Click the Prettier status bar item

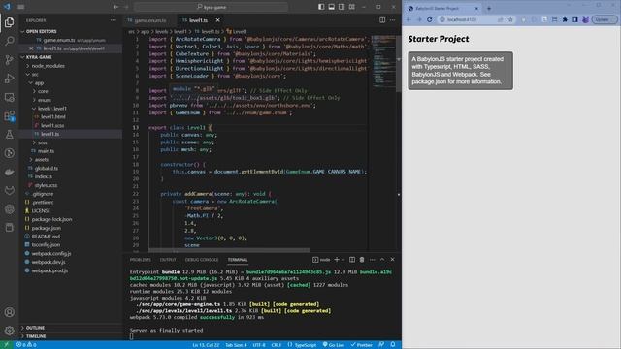click(362, 345)
